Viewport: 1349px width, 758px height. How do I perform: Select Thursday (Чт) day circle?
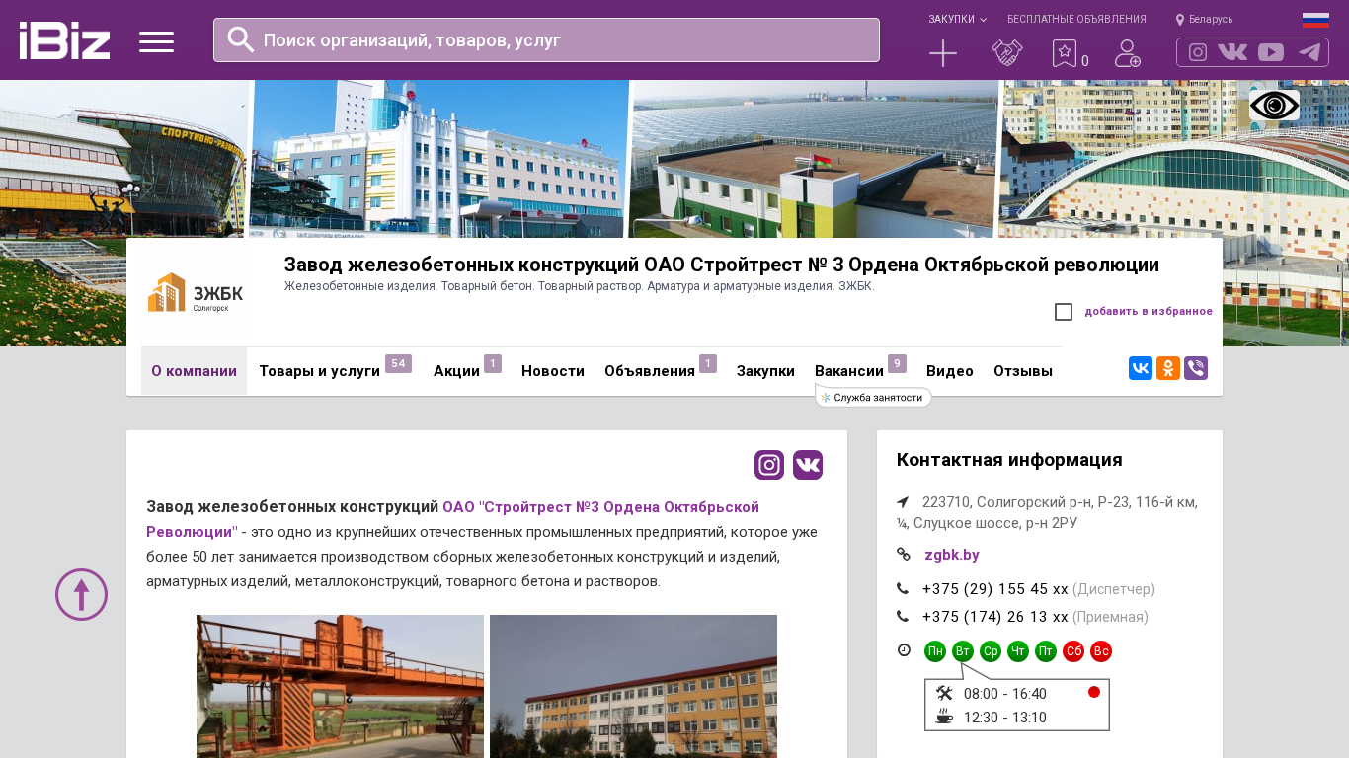coord(1018,651)
